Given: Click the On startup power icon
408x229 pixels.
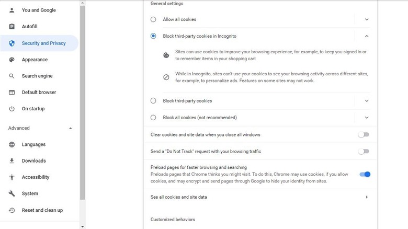Looking at the screenshot, I should (x=12, y=109).
